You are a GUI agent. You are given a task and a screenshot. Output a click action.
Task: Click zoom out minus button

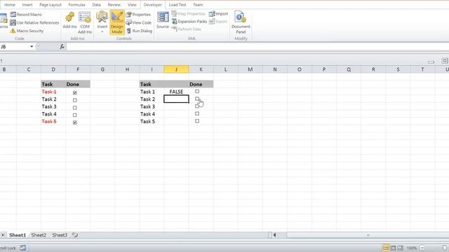pyautogui.click(x=422, y=248)
